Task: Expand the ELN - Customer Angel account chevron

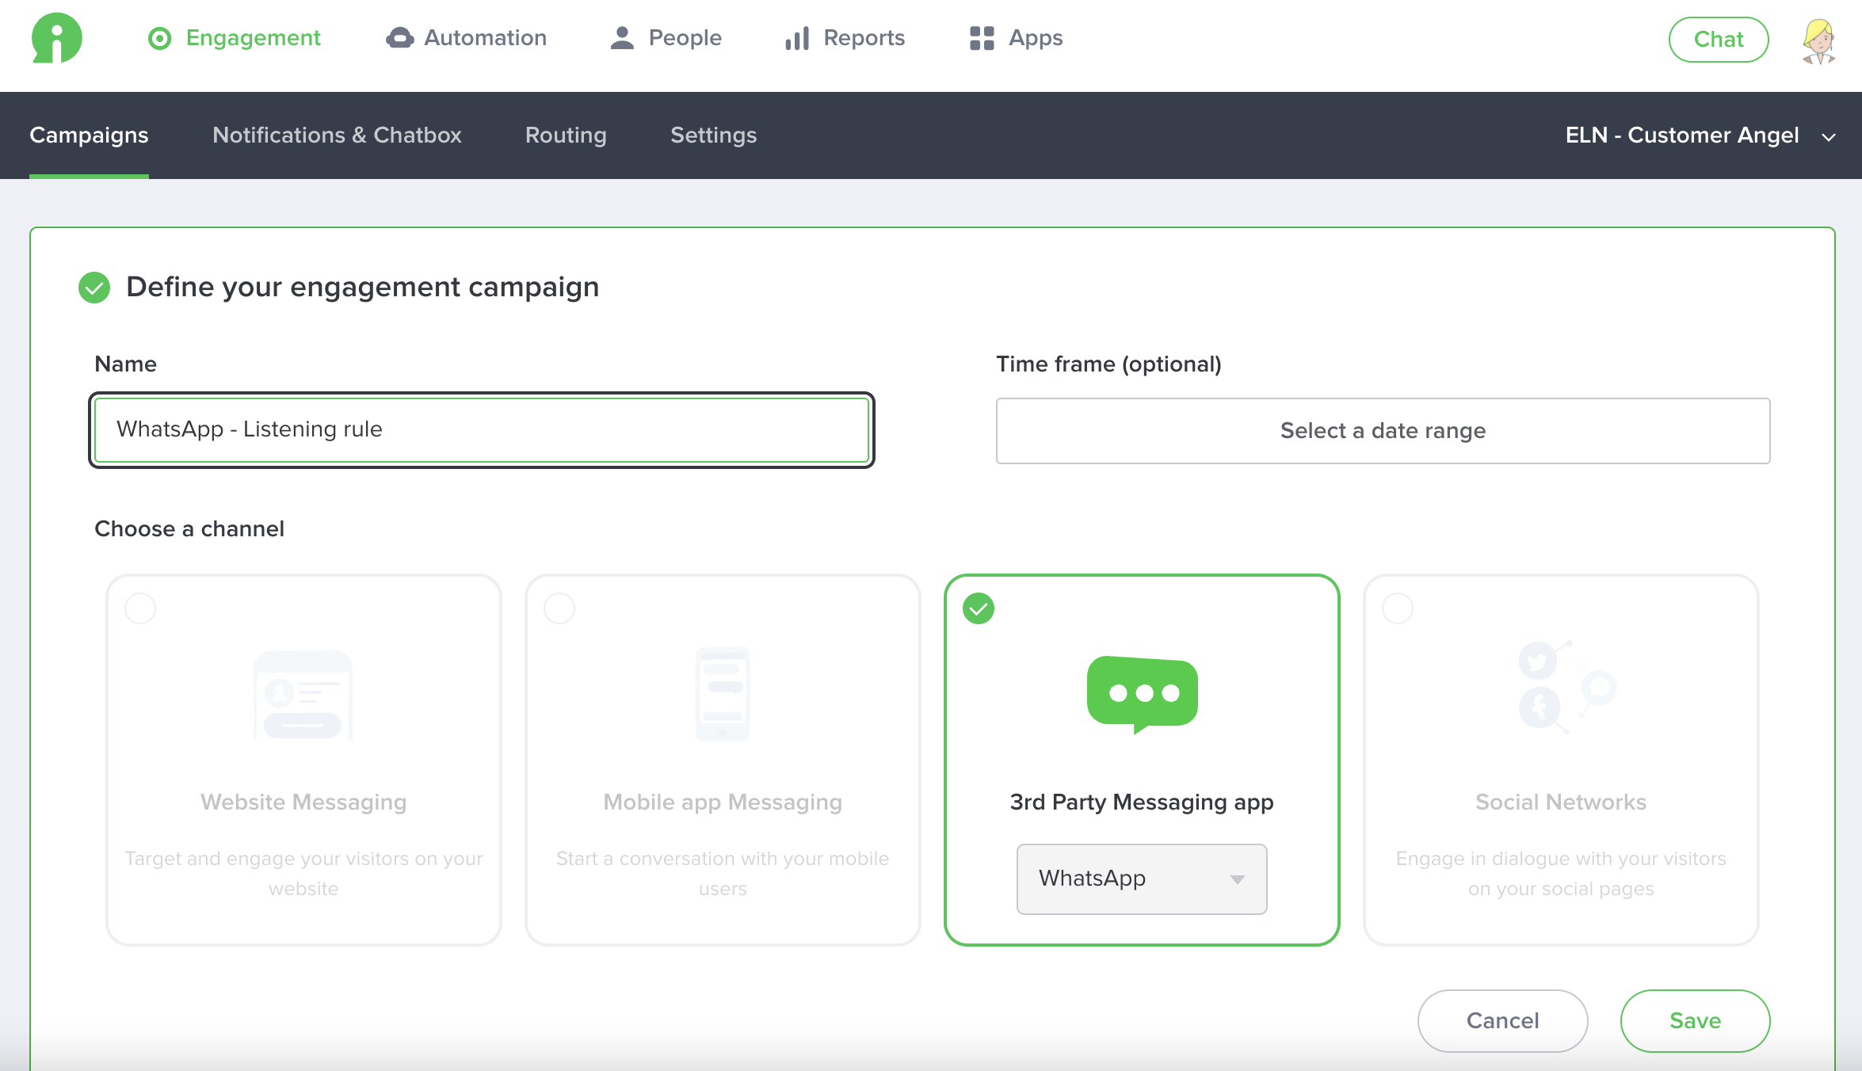Action: click(1829, 137)
